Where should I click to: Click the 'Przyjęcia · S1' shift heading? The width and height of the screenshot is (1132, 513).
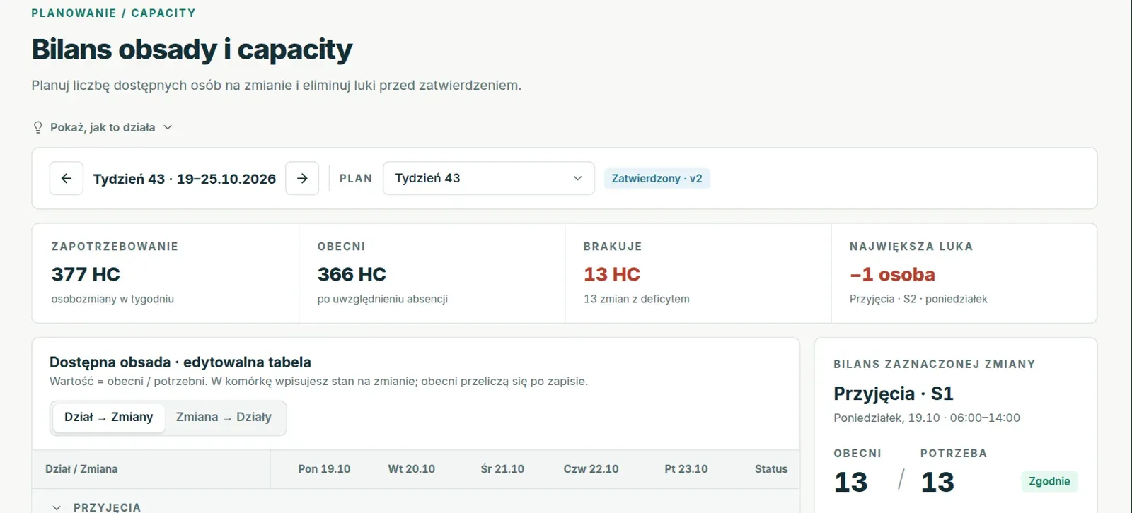coord(894,394)
